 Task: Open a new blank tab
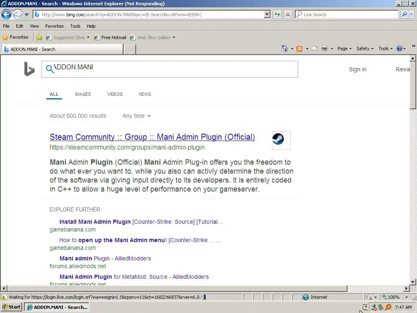130,49
